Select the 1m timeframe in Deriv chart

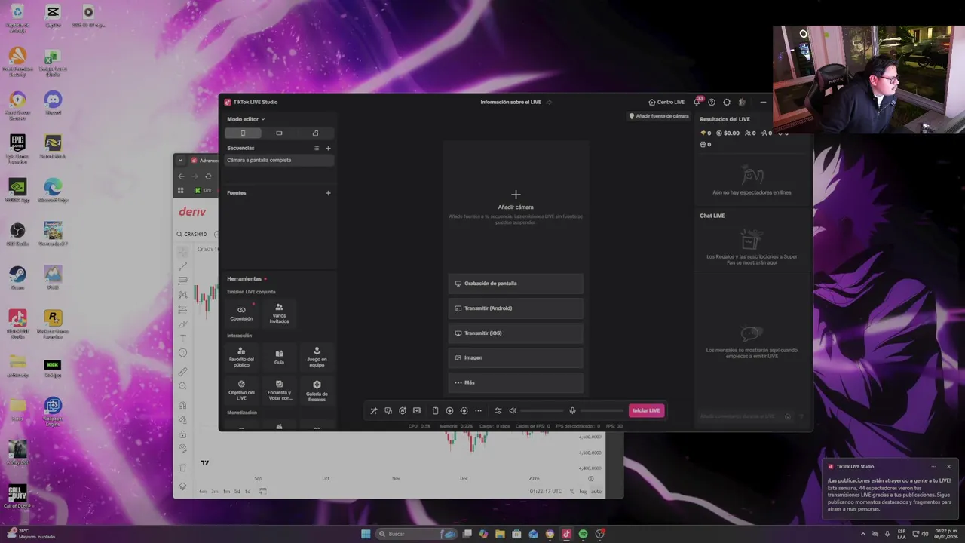[226, 492]
